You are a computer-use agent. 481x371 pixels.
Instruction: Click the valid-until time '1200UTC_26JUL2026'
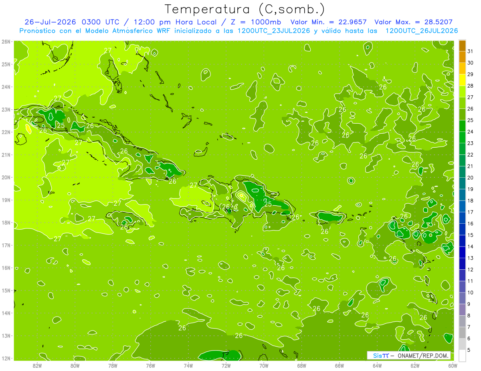pyautogui.click(x=421, y=31)
